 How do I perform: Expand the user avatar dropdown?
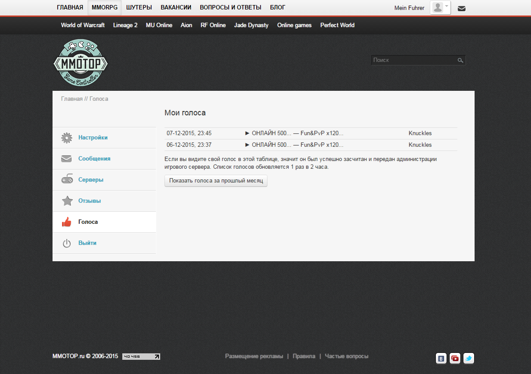pos(440,8)
